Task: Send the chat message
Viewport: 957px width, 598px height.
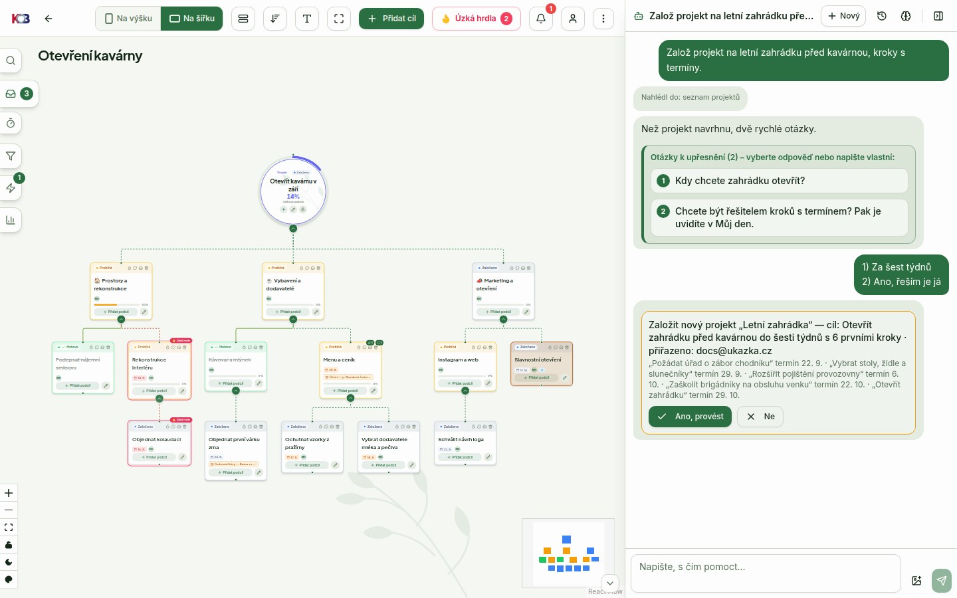Action: click(942, 580)
